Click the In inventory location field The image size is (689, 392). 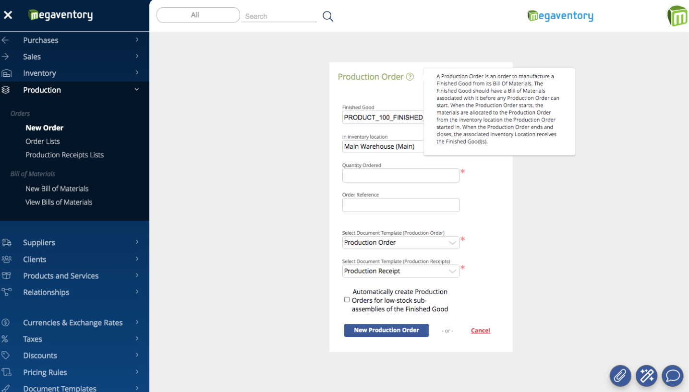tap(383, 146)
